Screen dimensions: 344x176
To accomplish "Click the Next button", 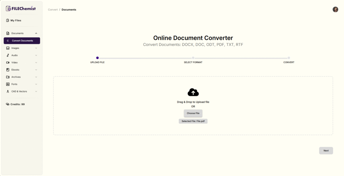I will pyautogui.click(x=326, y=151).
